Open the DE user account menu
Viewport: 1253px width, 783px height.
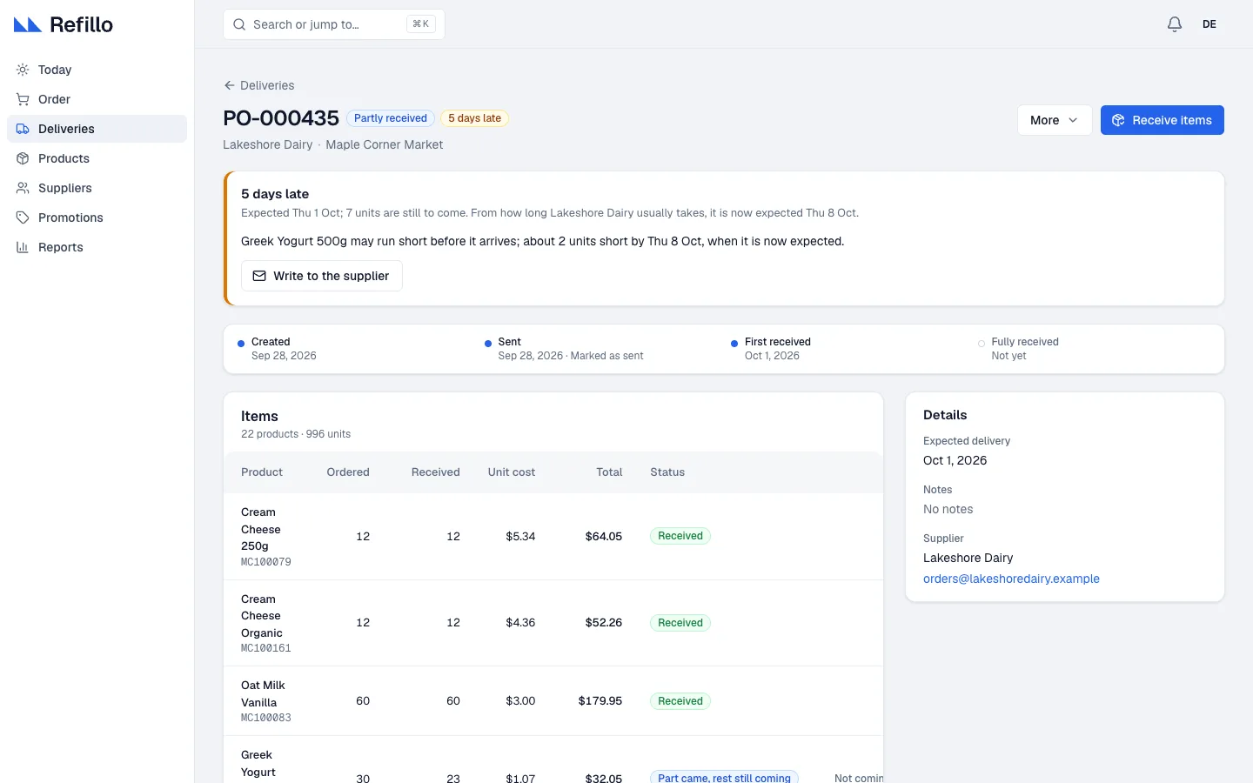pos(1209,24)
